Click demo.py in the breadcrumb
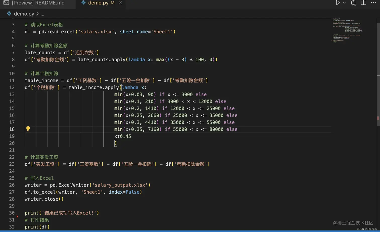 [24, 14]
